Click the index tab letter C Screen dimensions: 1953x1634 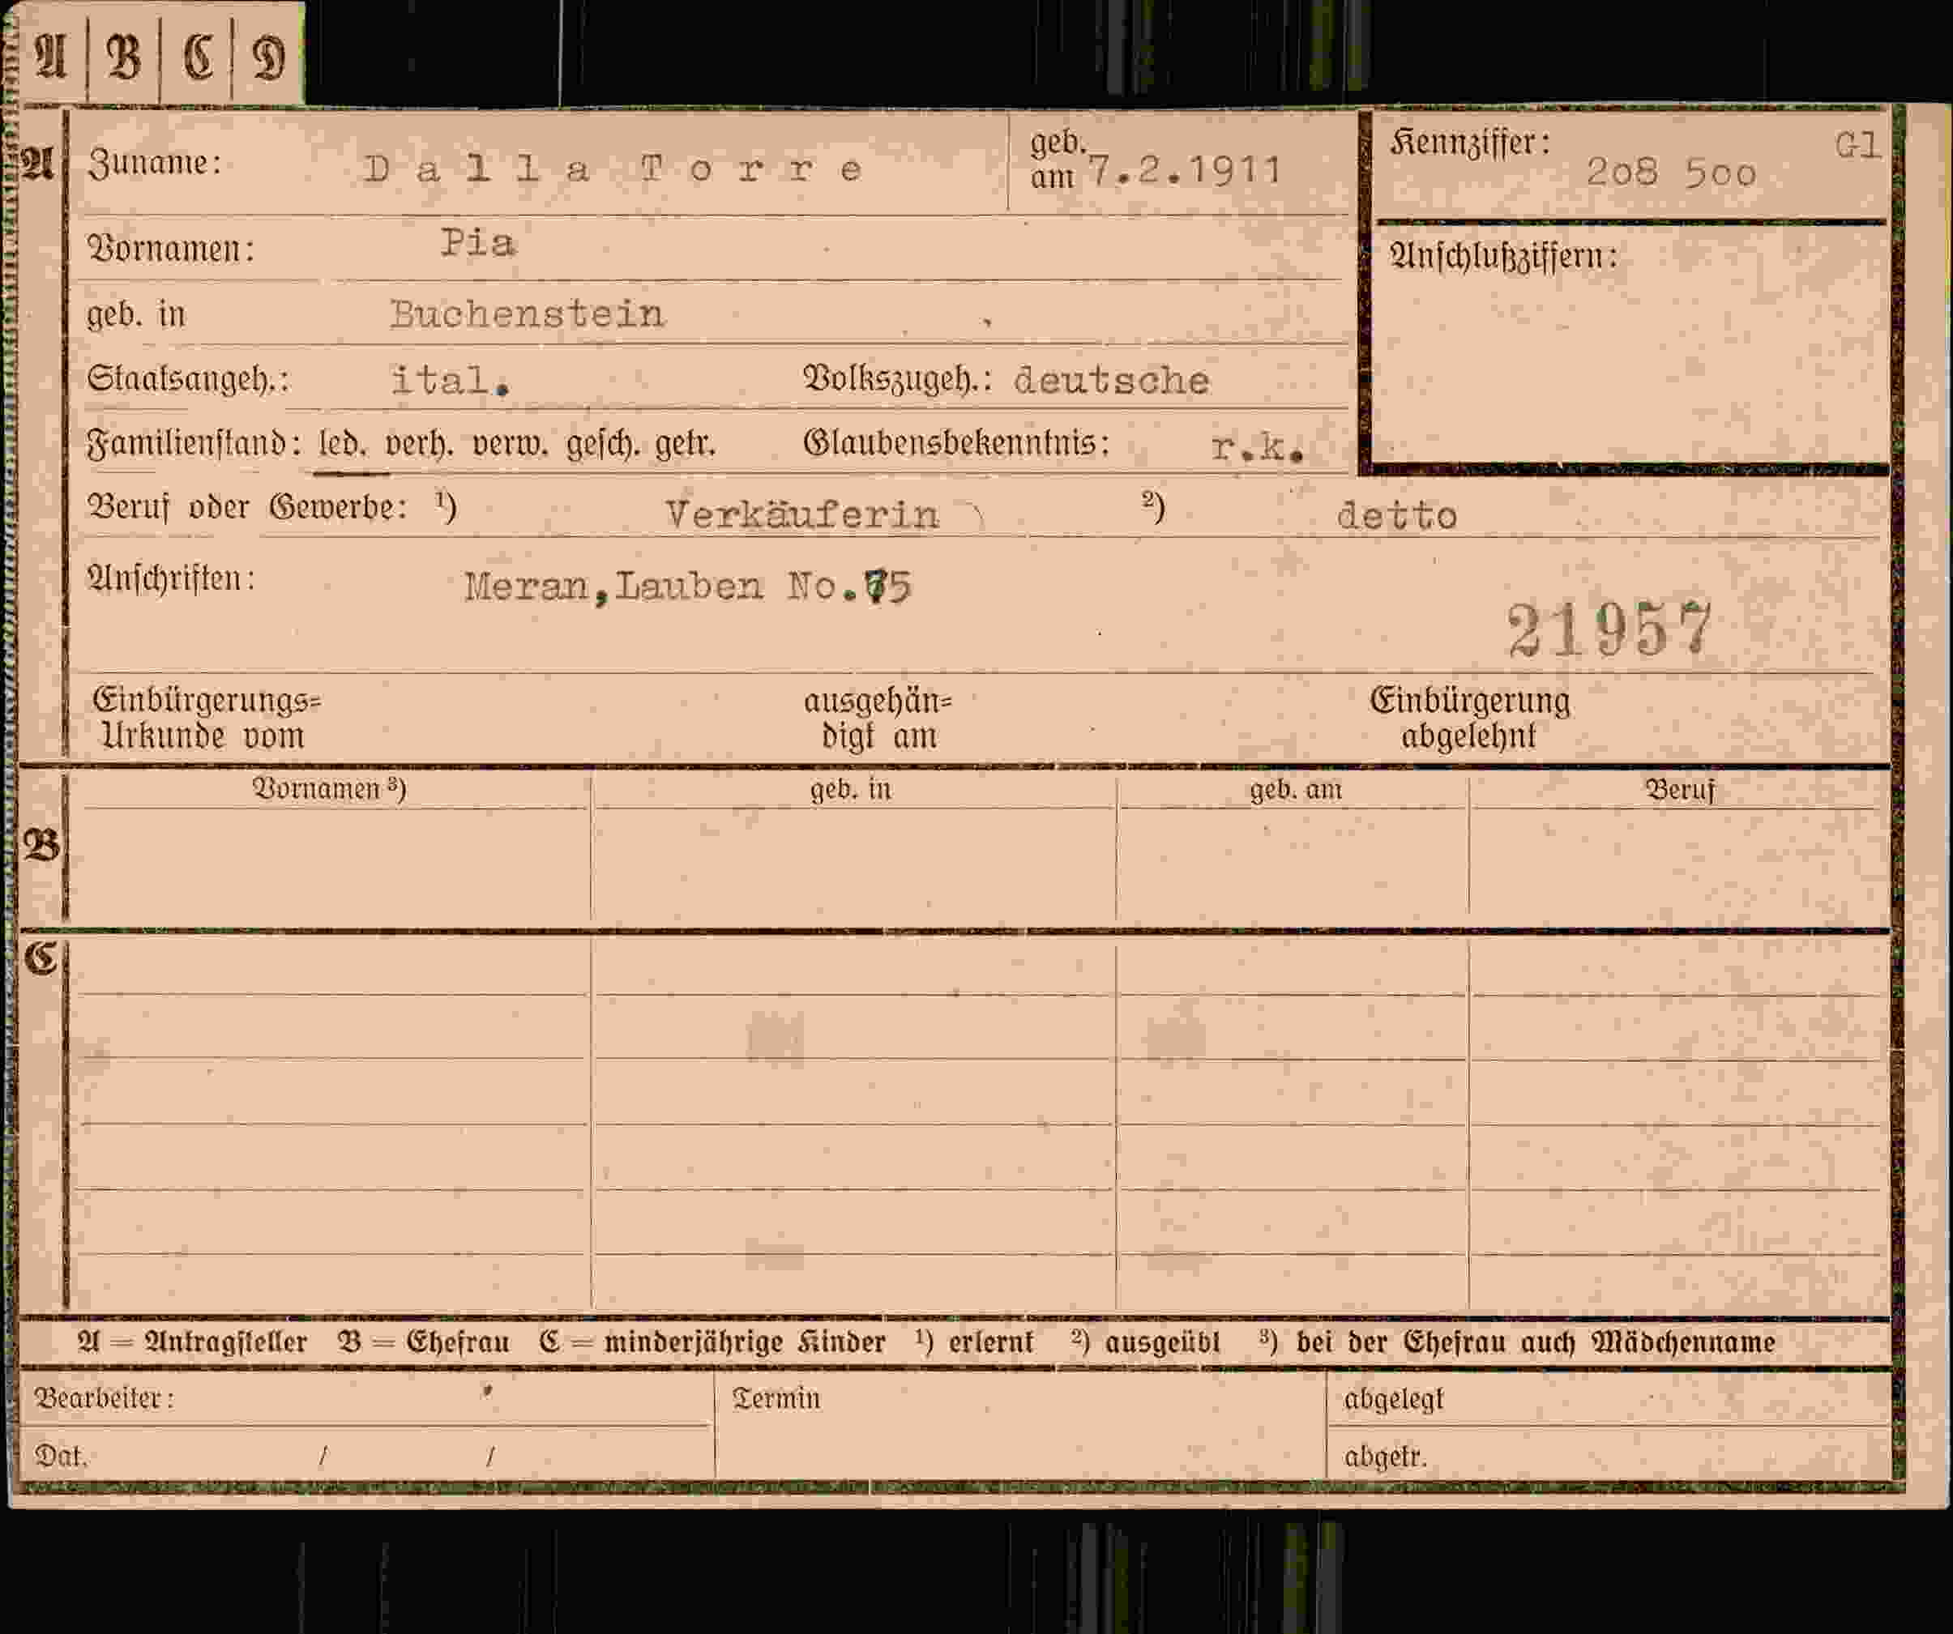tap(198, 57)
